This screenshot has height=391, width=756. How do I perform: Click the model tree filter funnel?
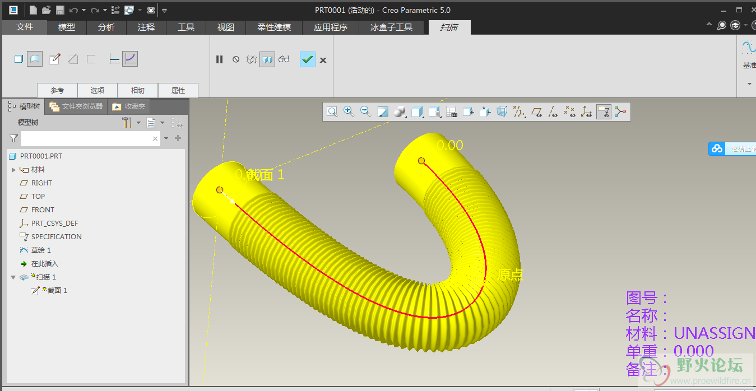click(13, 138)
